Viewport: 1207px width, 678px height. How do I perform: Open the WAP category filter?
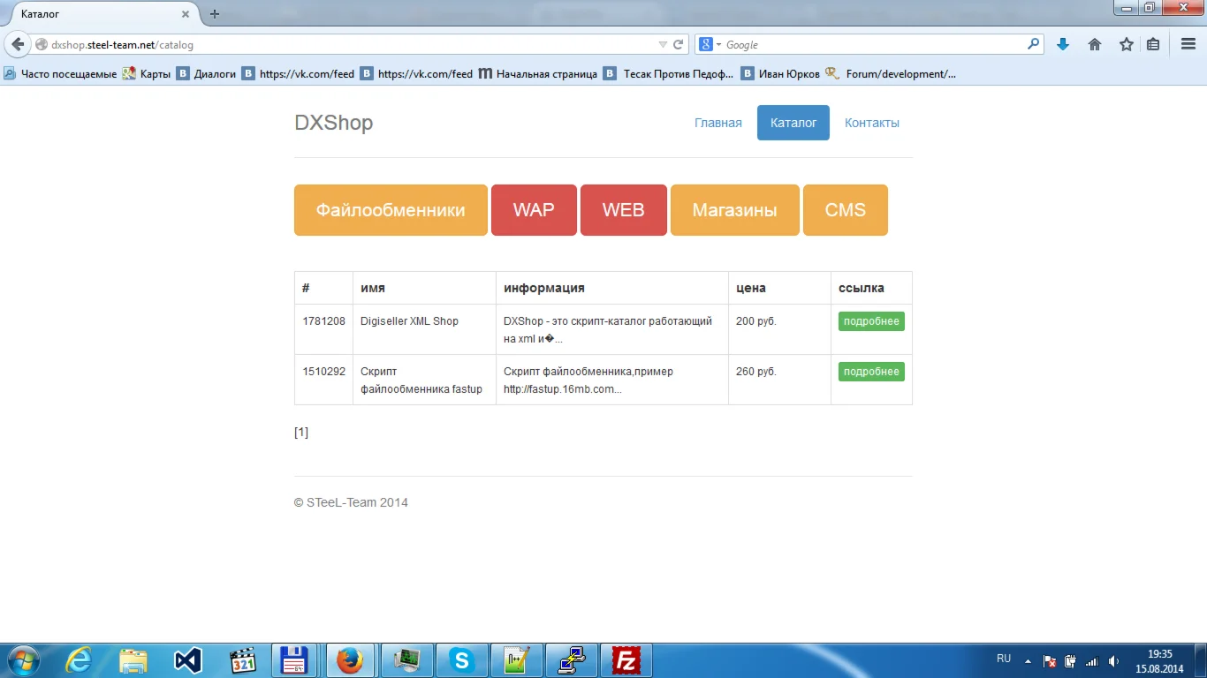pos(534,209)
